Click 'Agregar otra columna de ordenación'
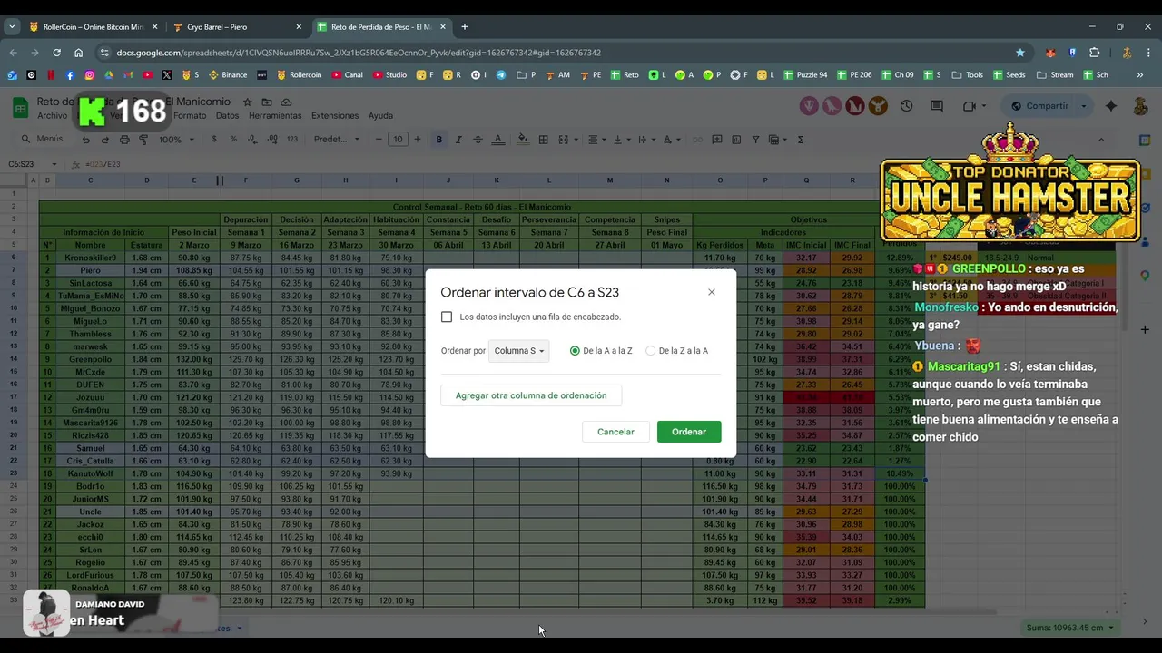The image size is (1162, 653). click(x=531, y=395)
